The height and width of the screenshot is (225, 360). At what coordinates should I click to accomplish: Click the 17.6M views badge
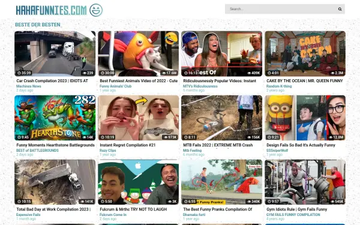coord(169,73)
